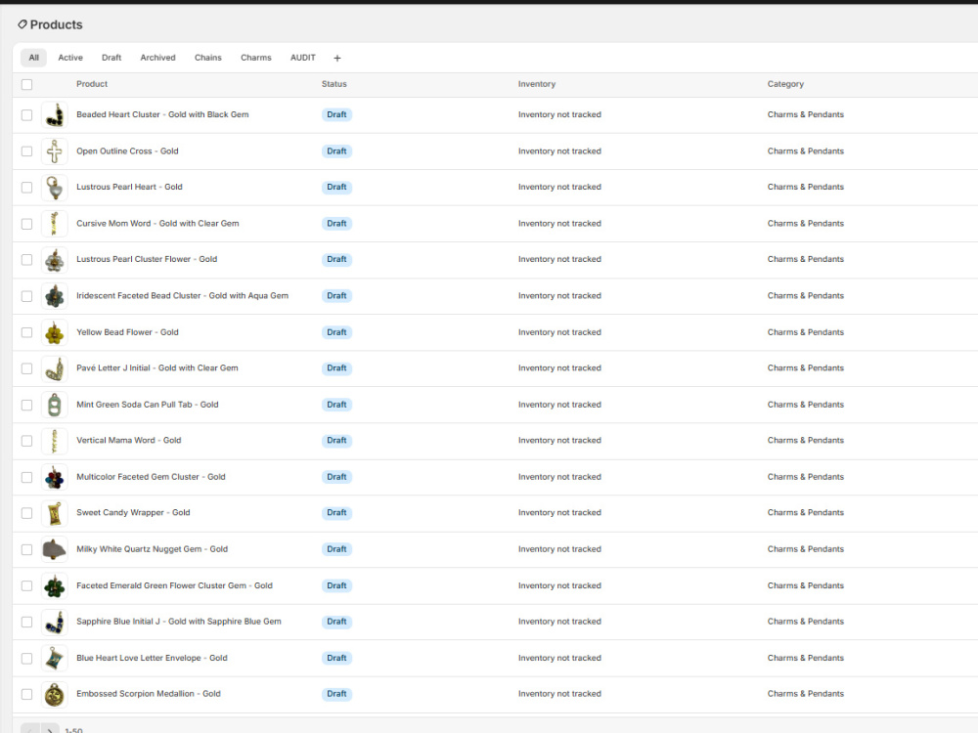Open the Chains tab
Image resolution: width=978 pixels, height=733 pixels.
pos(207,58)
